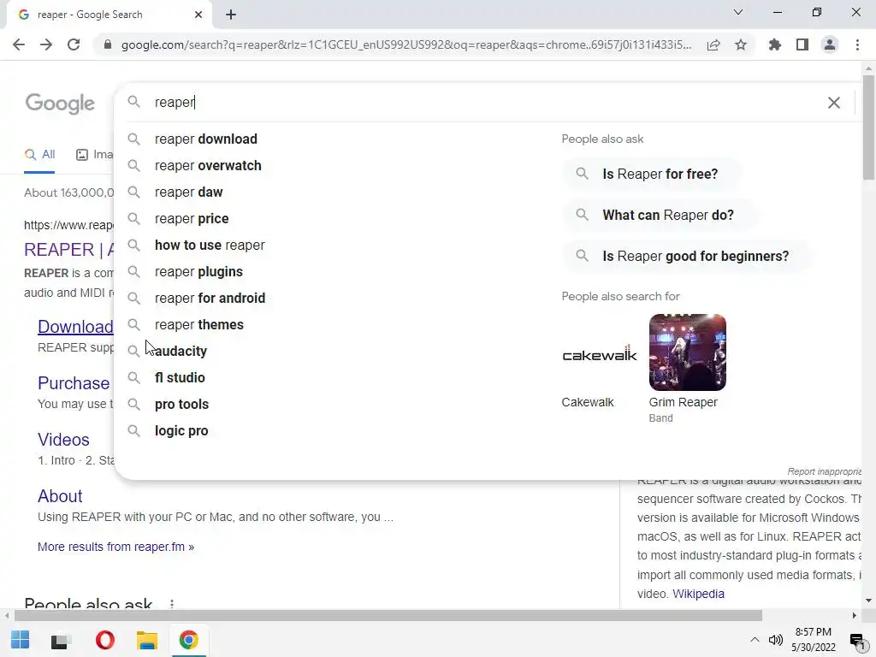Screen dimensions: 876x657
Task: Open 'More results from reaper.fm'
Action: pos(115,547)
